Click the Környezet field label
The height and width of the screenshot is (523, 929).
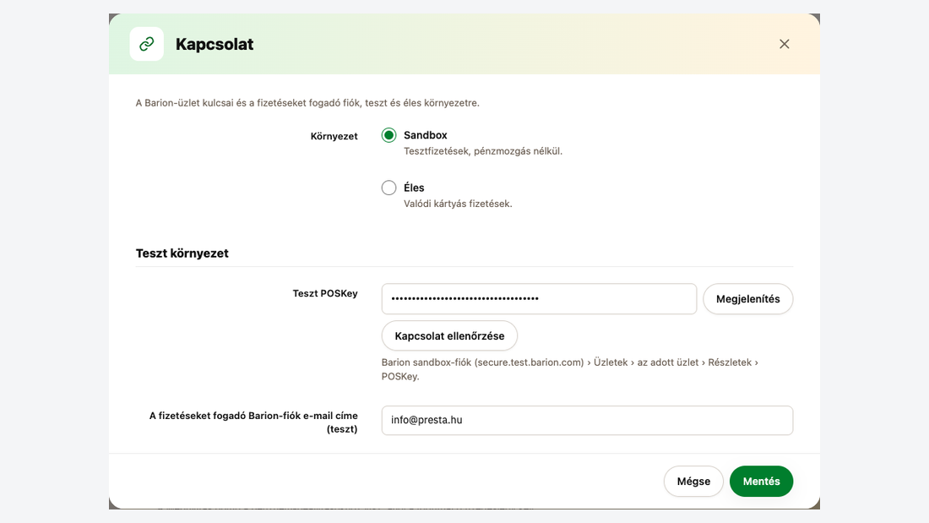[334, 136]
